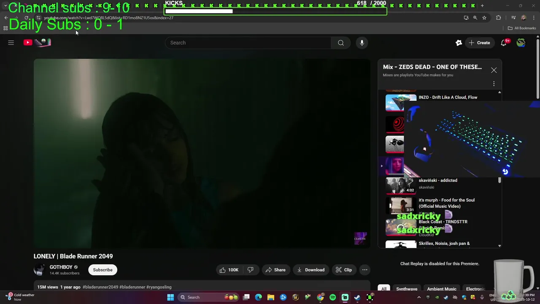Play it's murph - Food for the Soul
The image size is (540, 304).
447,203
